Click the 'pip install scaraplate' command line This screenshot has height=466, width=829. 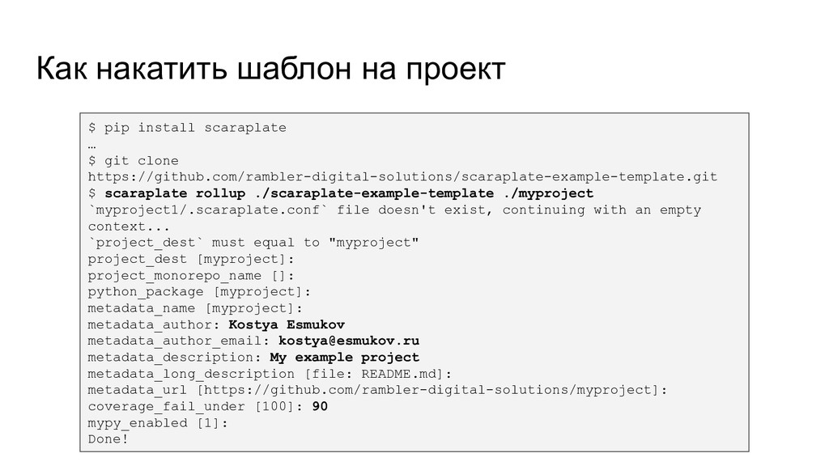tap(187, 128)
